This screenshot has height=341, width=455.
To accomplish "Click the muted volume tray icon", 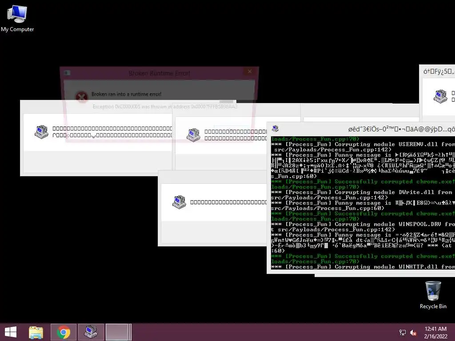I will coord(413,333).
